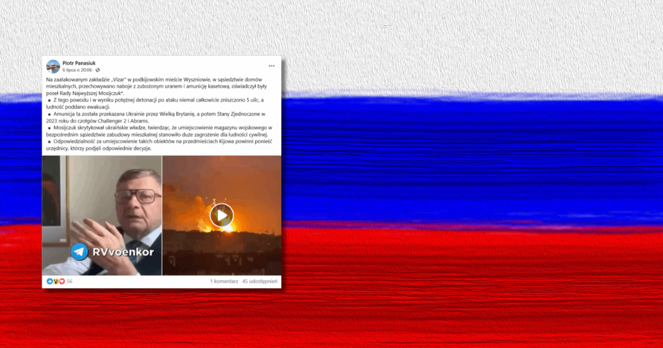
Task: Click the man speaking video frame
Action: tap(102, 215)
